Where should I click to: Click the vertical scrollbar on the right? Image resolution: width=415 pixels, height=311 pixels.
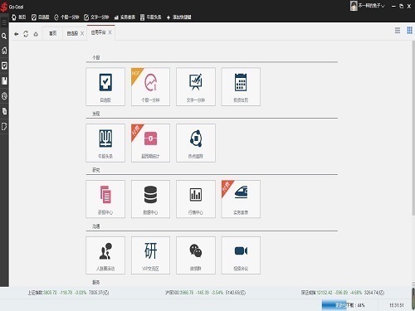pos(413,128)
